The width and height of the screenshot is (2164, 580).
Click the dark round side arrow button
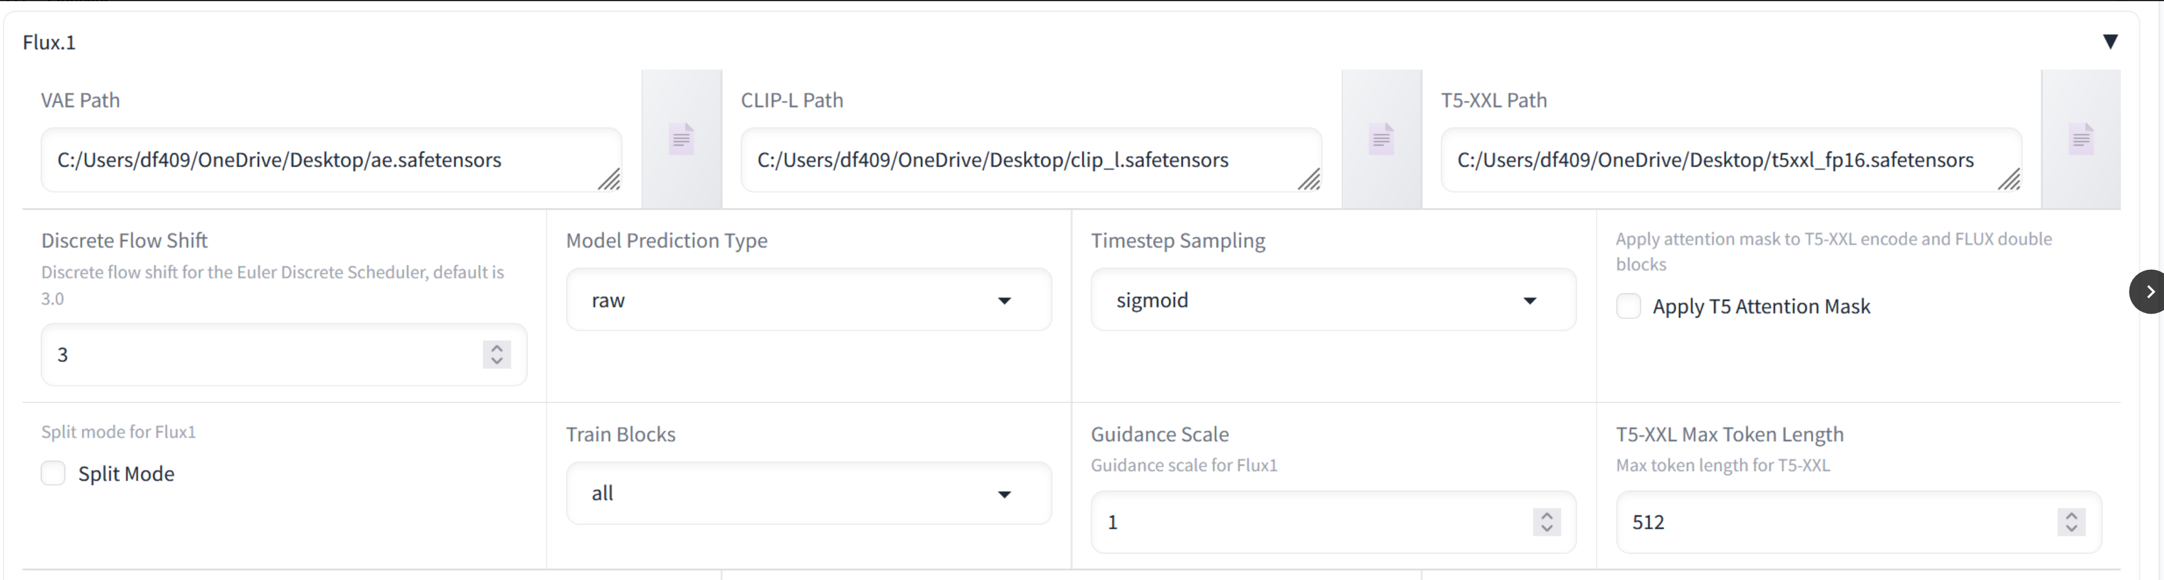pyautogui.click(x=2148, y=292)
